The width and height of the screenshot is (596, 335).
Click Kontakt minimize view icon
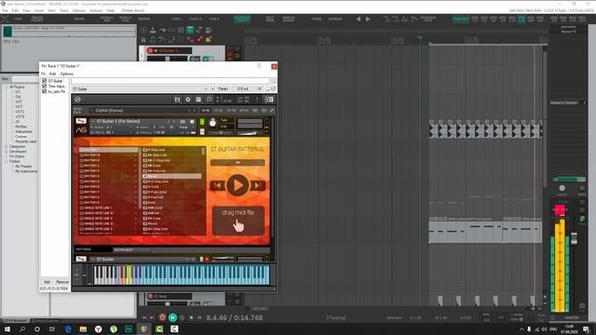point(209,100)
